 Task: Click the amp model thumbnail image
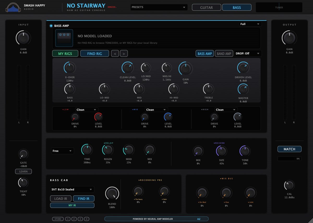(64, 38)
